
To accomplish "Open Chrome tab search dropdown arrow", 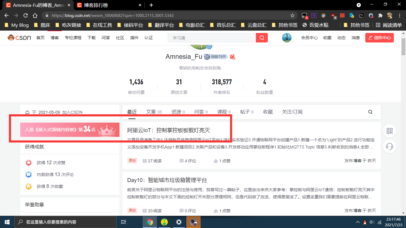I will [x=359, y=5].
